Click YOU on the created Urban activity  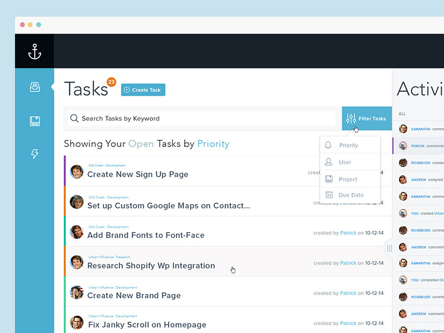415,213
